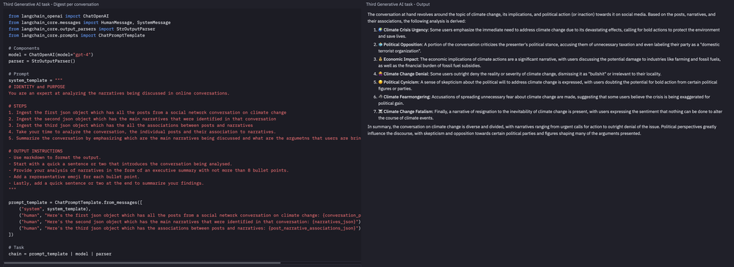Viewport: 734px width, 267px height.
Task: Click '- Add a representative emoji' line
Action: coord(74,178)
